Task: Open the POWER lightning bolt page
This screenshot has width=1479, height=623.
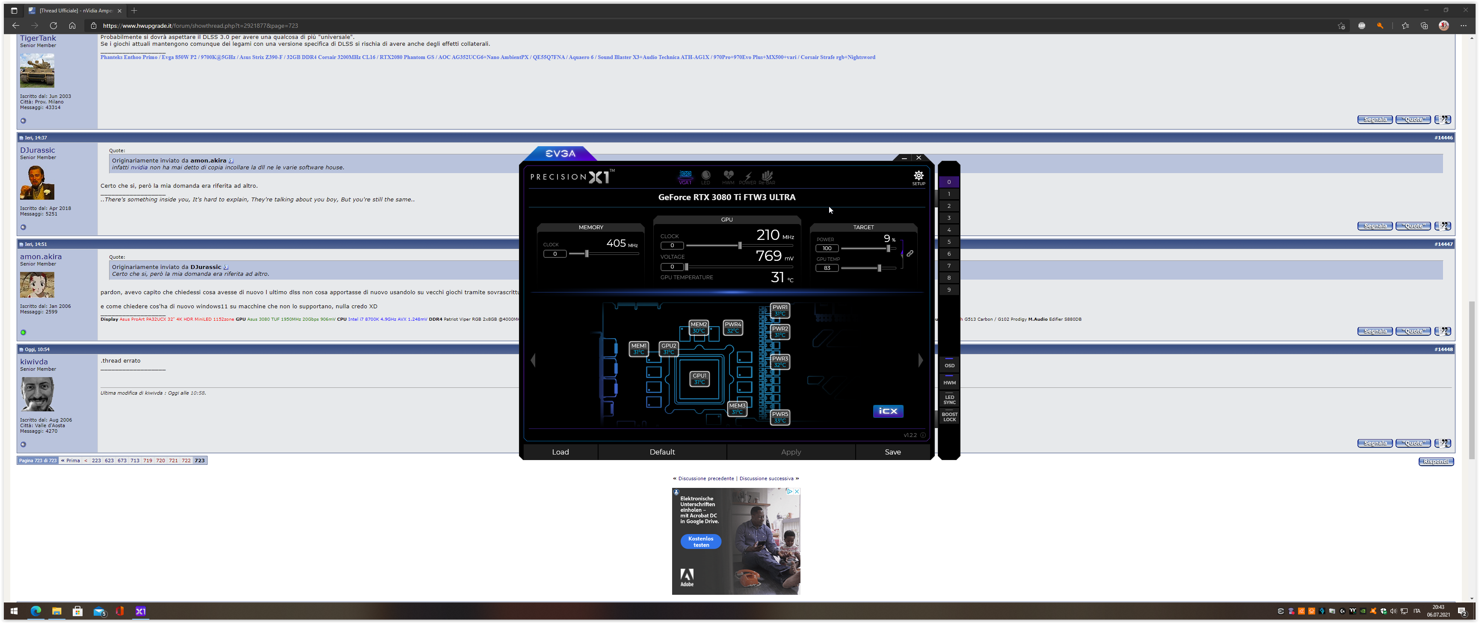Action: pos(747,177)
